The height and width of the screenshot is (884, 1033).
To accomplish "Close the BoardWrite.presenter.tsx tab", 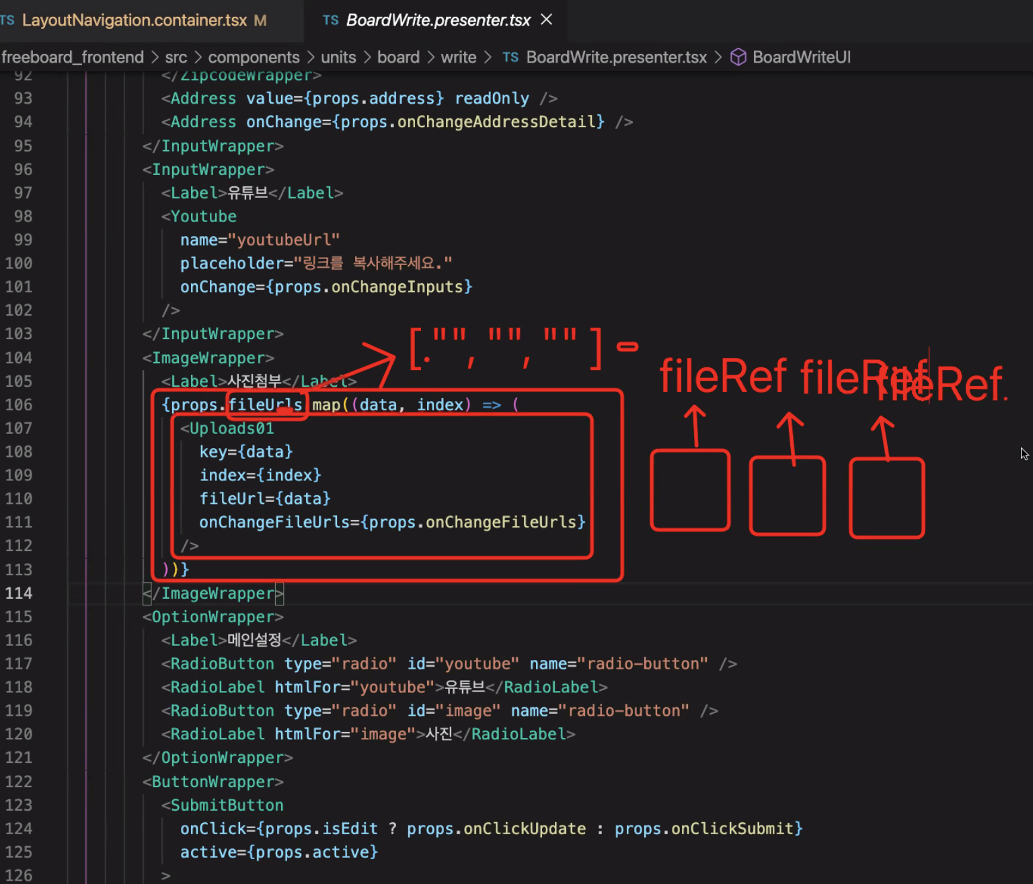I will click(x=547, y=20).
